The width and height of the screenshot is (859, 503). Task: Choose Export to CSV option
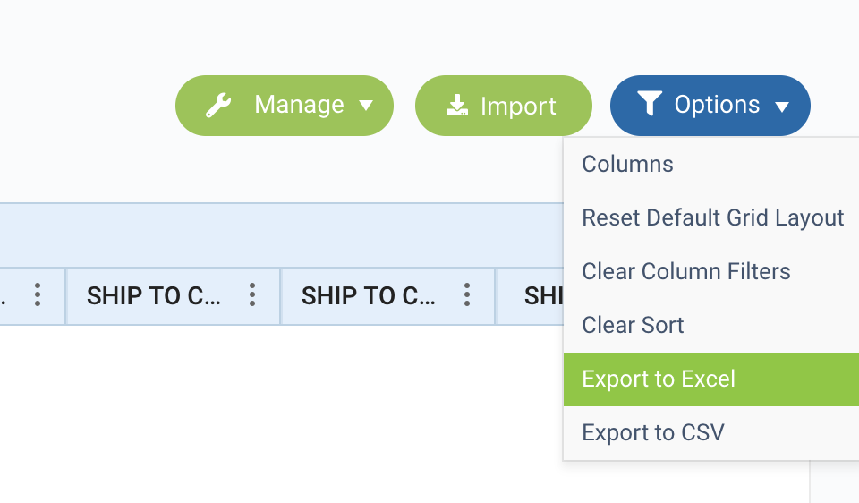(711, 433)
